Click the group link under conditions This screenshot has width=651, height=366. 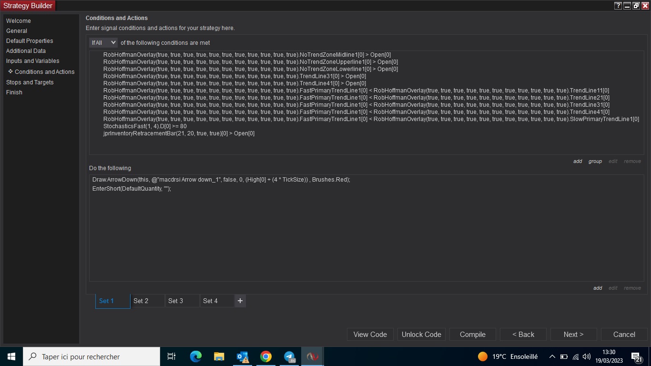(595, 162)
